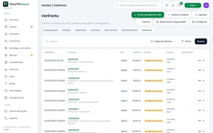This screenshot has height=133, width=213.
Task: Select the VeriFactu tab
Action: 147,30
